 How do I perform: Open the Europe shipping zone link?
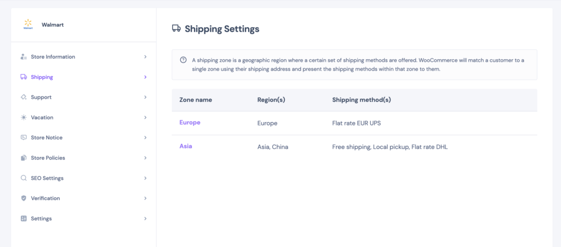(x=190, y=123)
